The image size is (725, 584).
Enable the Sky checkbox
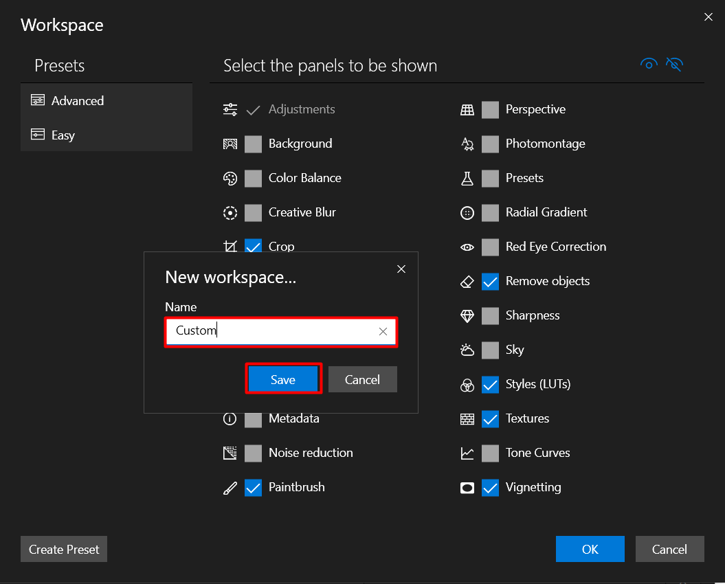[490, 350]
